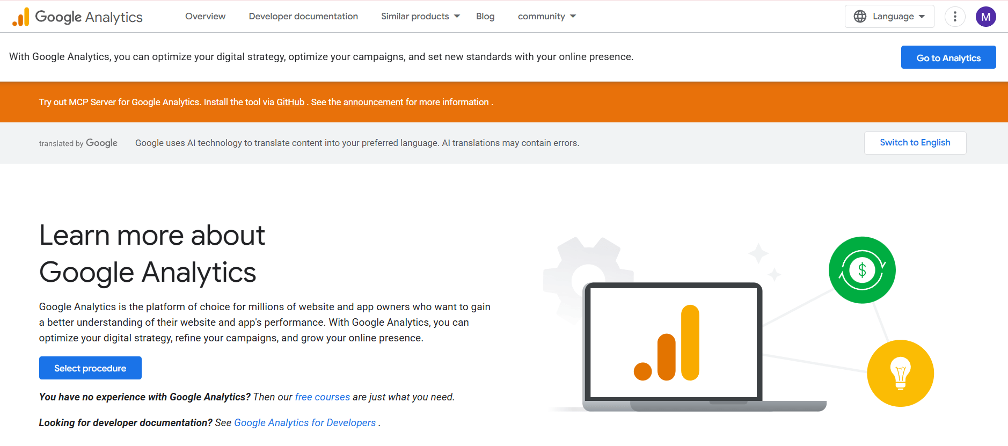
Task: Open Google Analytics for Developers link
Action: [305, 423]
